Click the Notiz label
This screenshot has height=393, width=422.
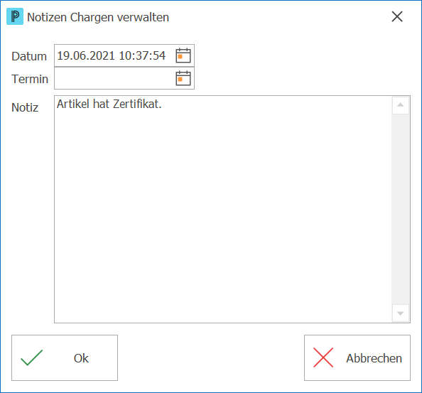(25, 107)
